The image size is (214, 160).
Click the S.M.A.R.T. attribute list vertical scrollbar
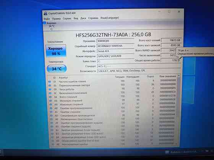point(178,110)
